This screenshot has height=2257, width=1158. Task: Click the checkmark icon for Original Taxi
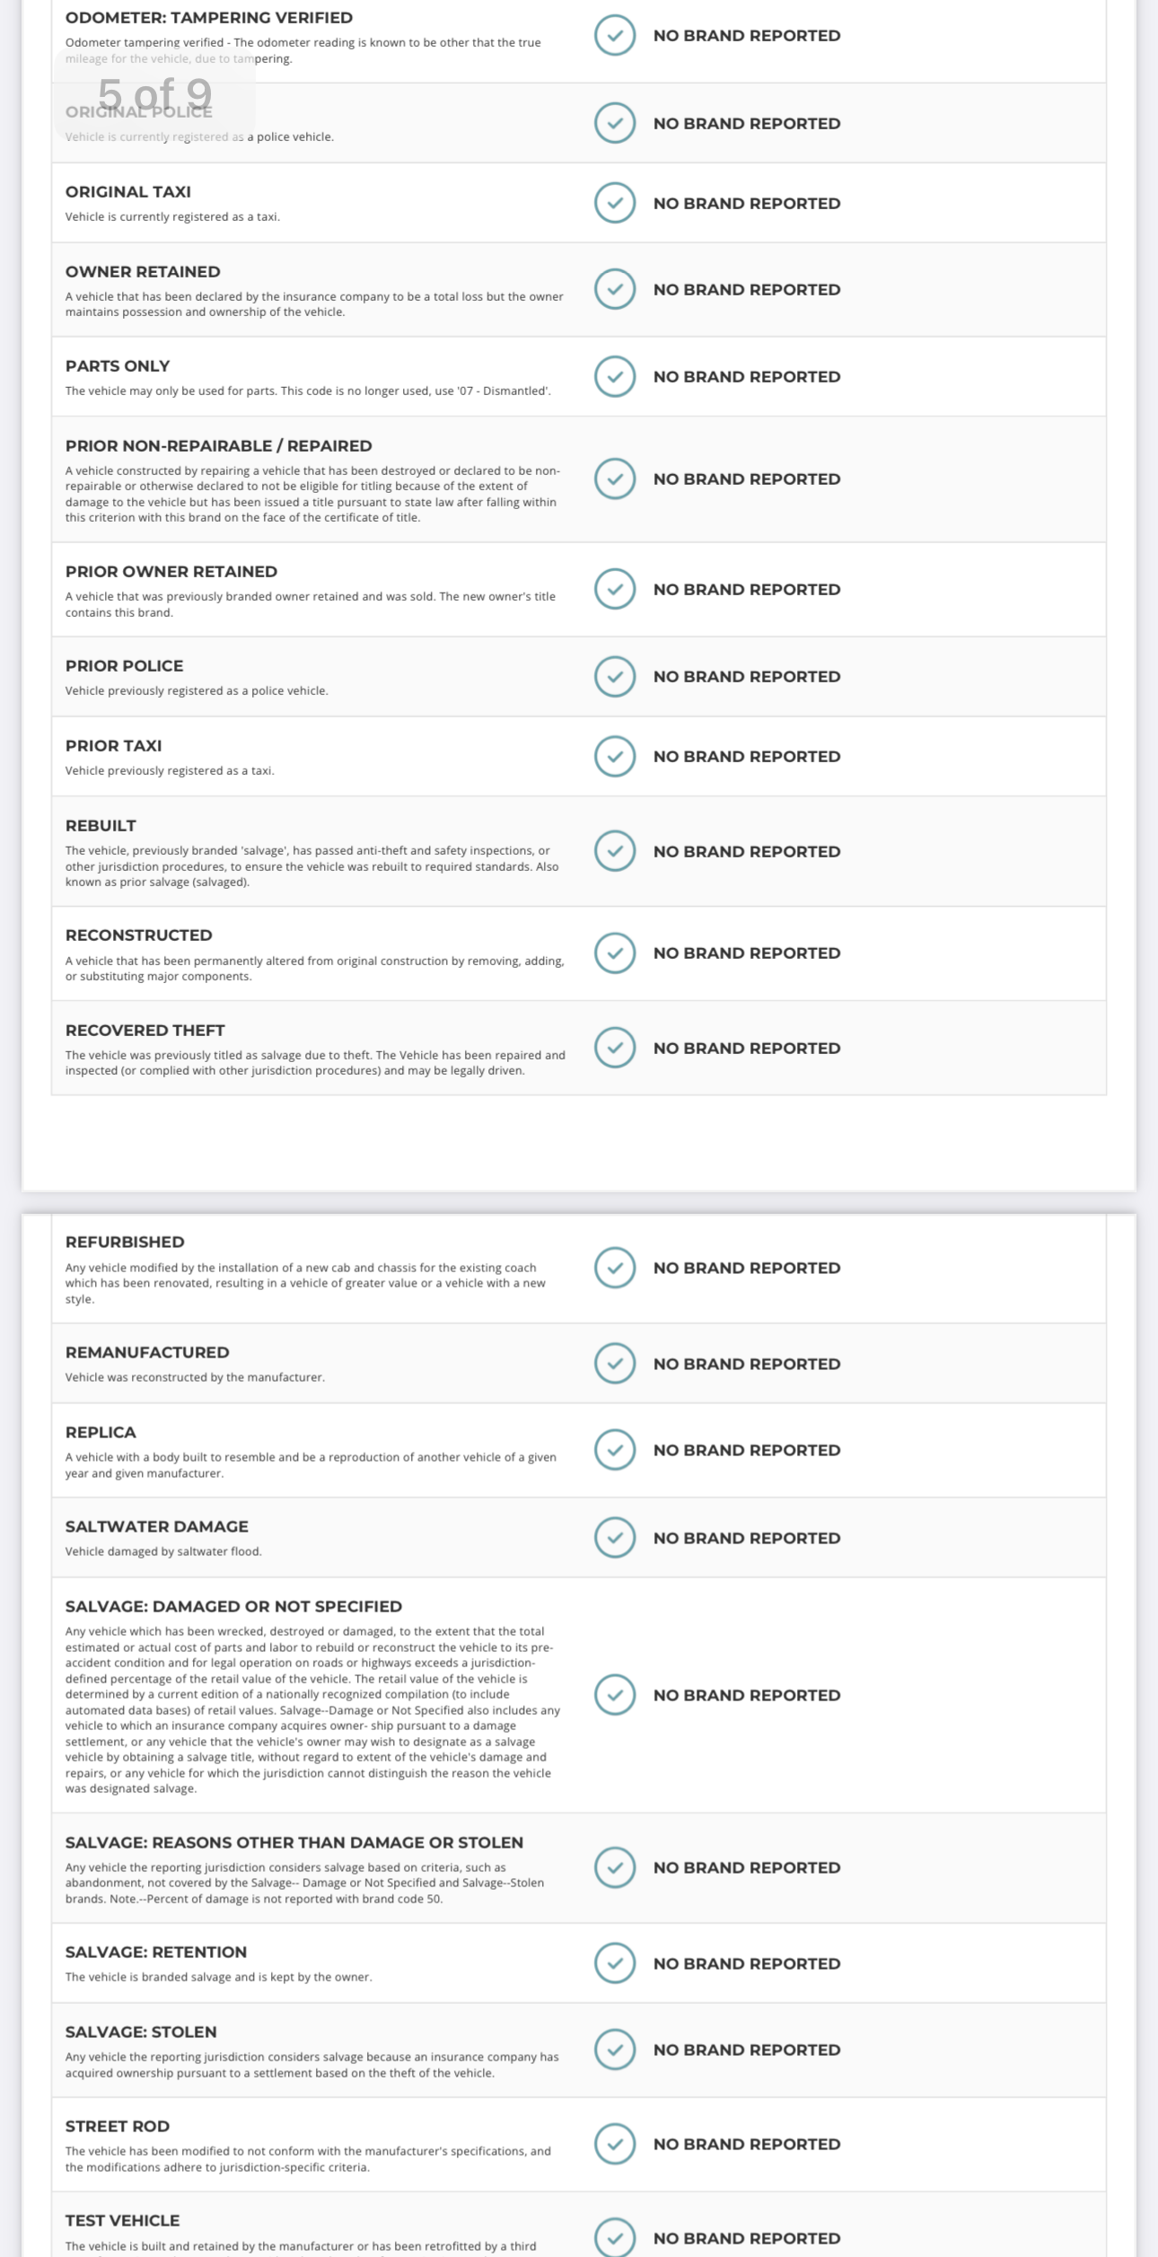pos(615,203)
